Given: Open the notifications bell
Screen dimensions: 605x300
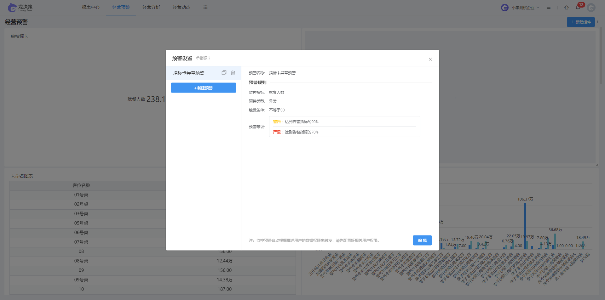Looking at the screenshot, I should (x=578, y=7).
